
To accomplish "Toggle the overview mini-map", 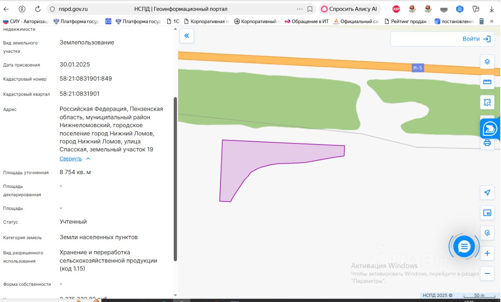I will tap(487, 213).
